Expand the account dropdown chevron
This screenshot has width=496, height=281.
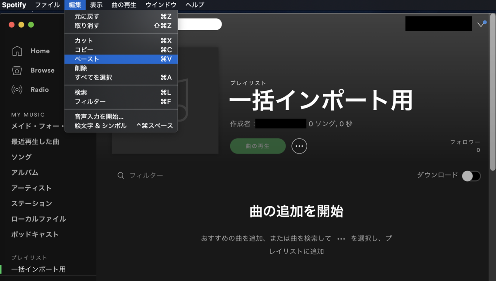click(x=481, y=25)
